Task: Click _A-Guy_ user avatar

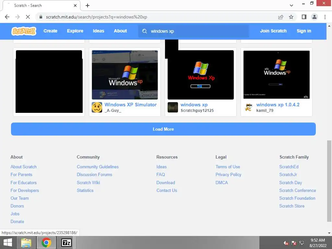Action: tap(97, 107)
